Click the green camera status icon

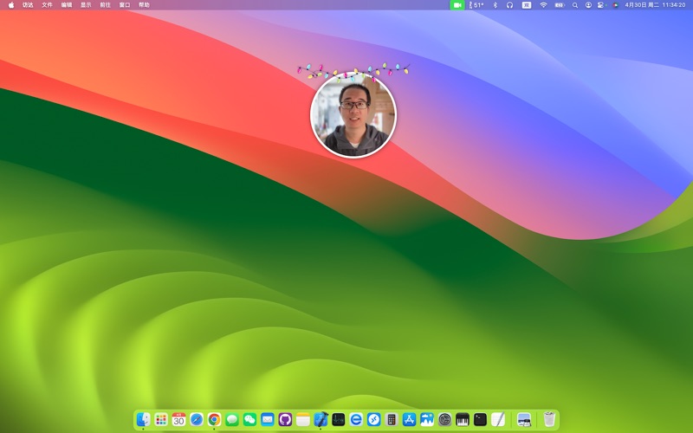(457, 5)
